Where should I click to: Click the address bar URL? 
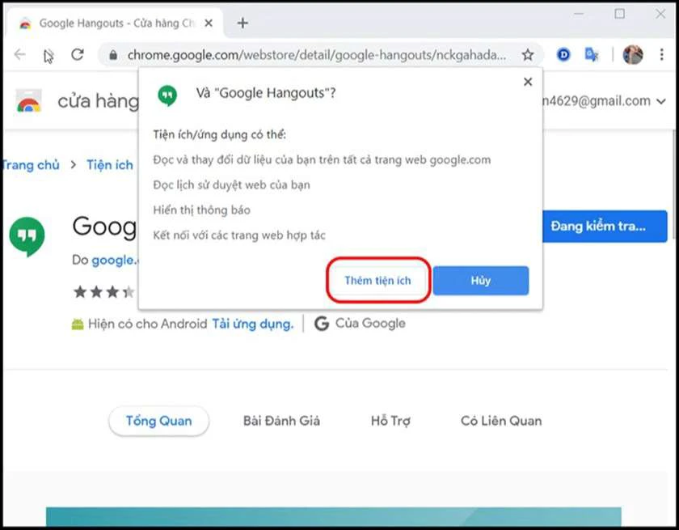(316, 55)
